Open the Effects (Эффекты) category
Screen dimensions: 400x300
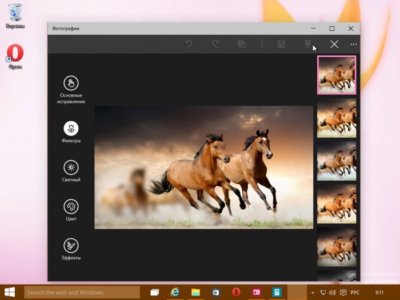(x=71, y=246)
